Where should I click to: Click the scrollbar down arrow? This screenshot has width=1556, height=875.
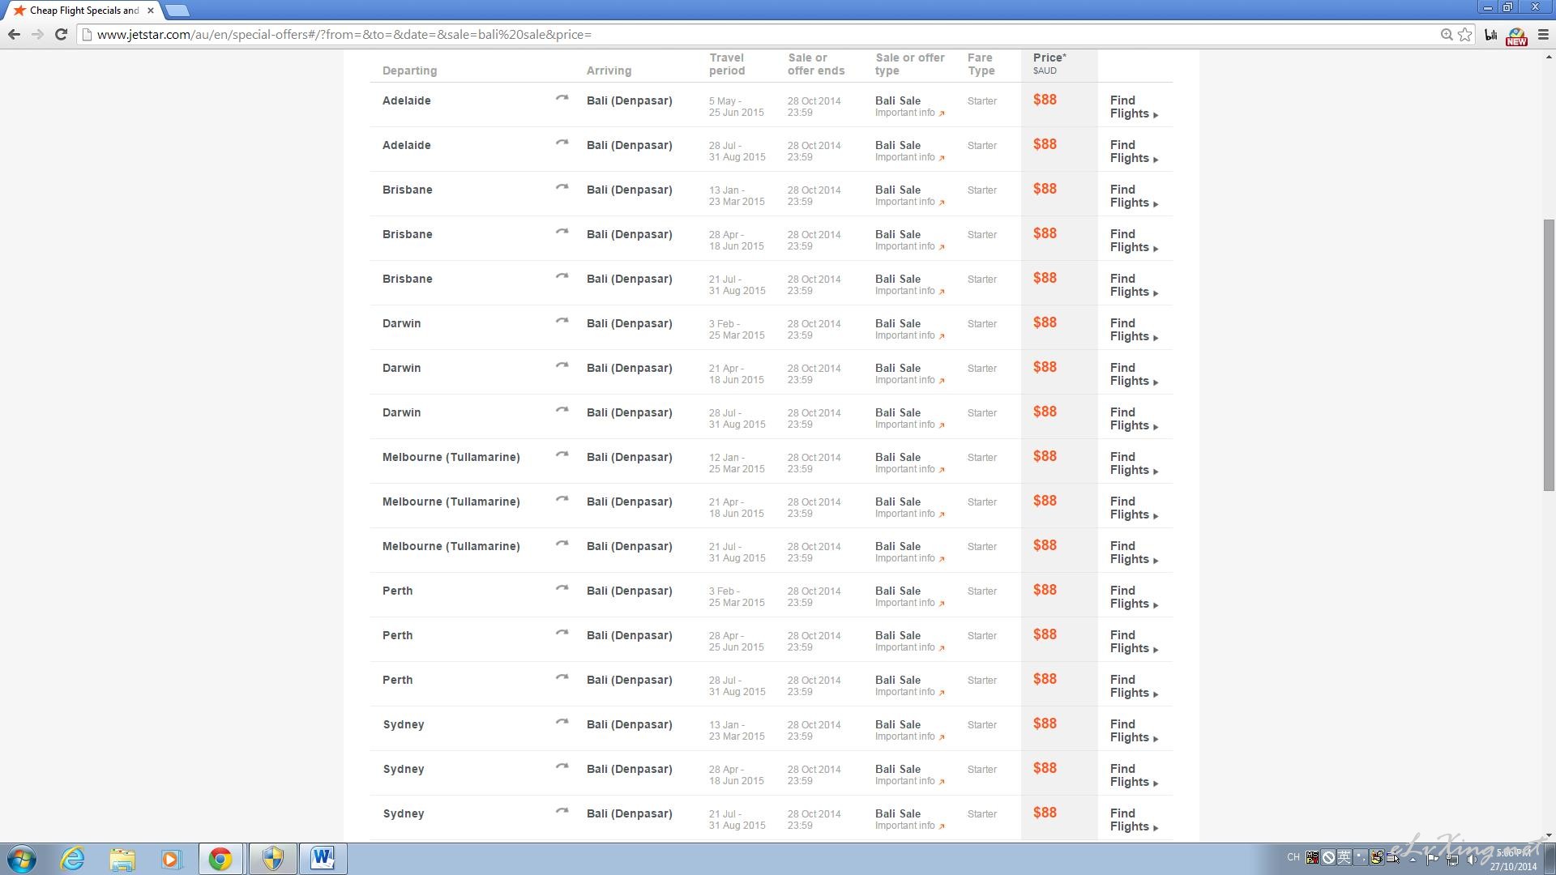[x=1549, y=835]
